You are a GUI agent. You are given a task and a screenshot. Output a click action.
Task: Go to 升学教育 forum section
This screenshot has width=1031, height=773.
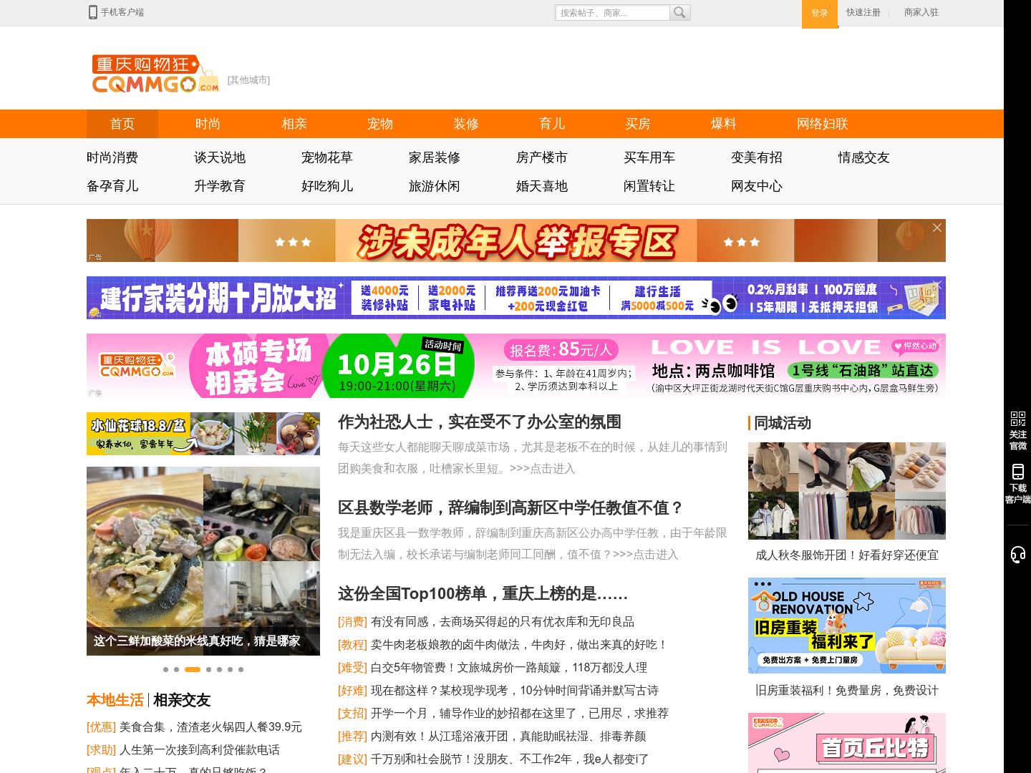tap(220, 186)
